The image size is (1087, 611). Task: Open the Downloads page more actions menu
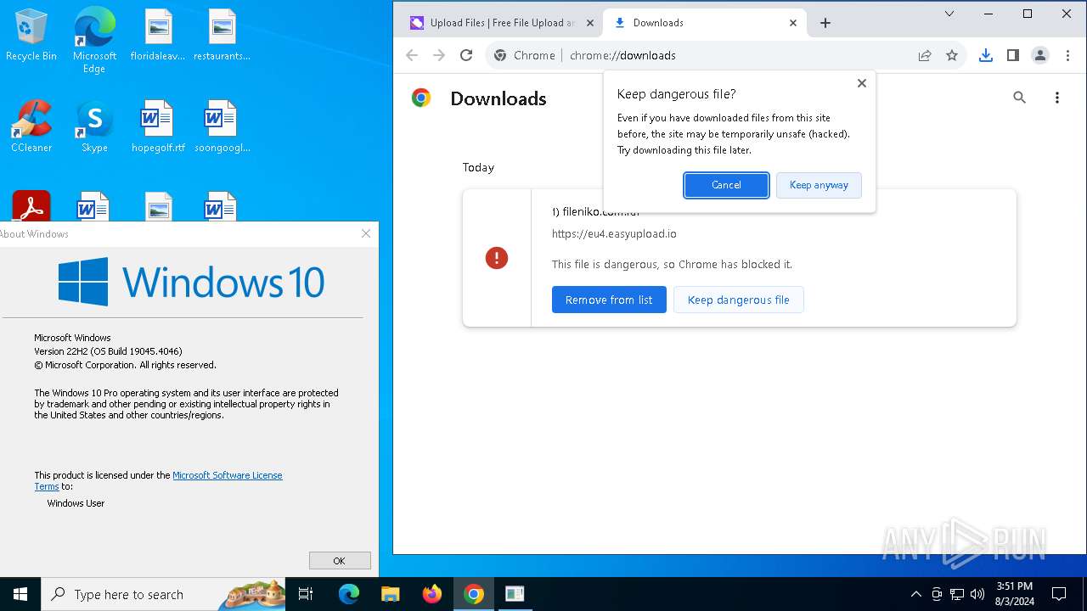click(x=1057, y=98)
